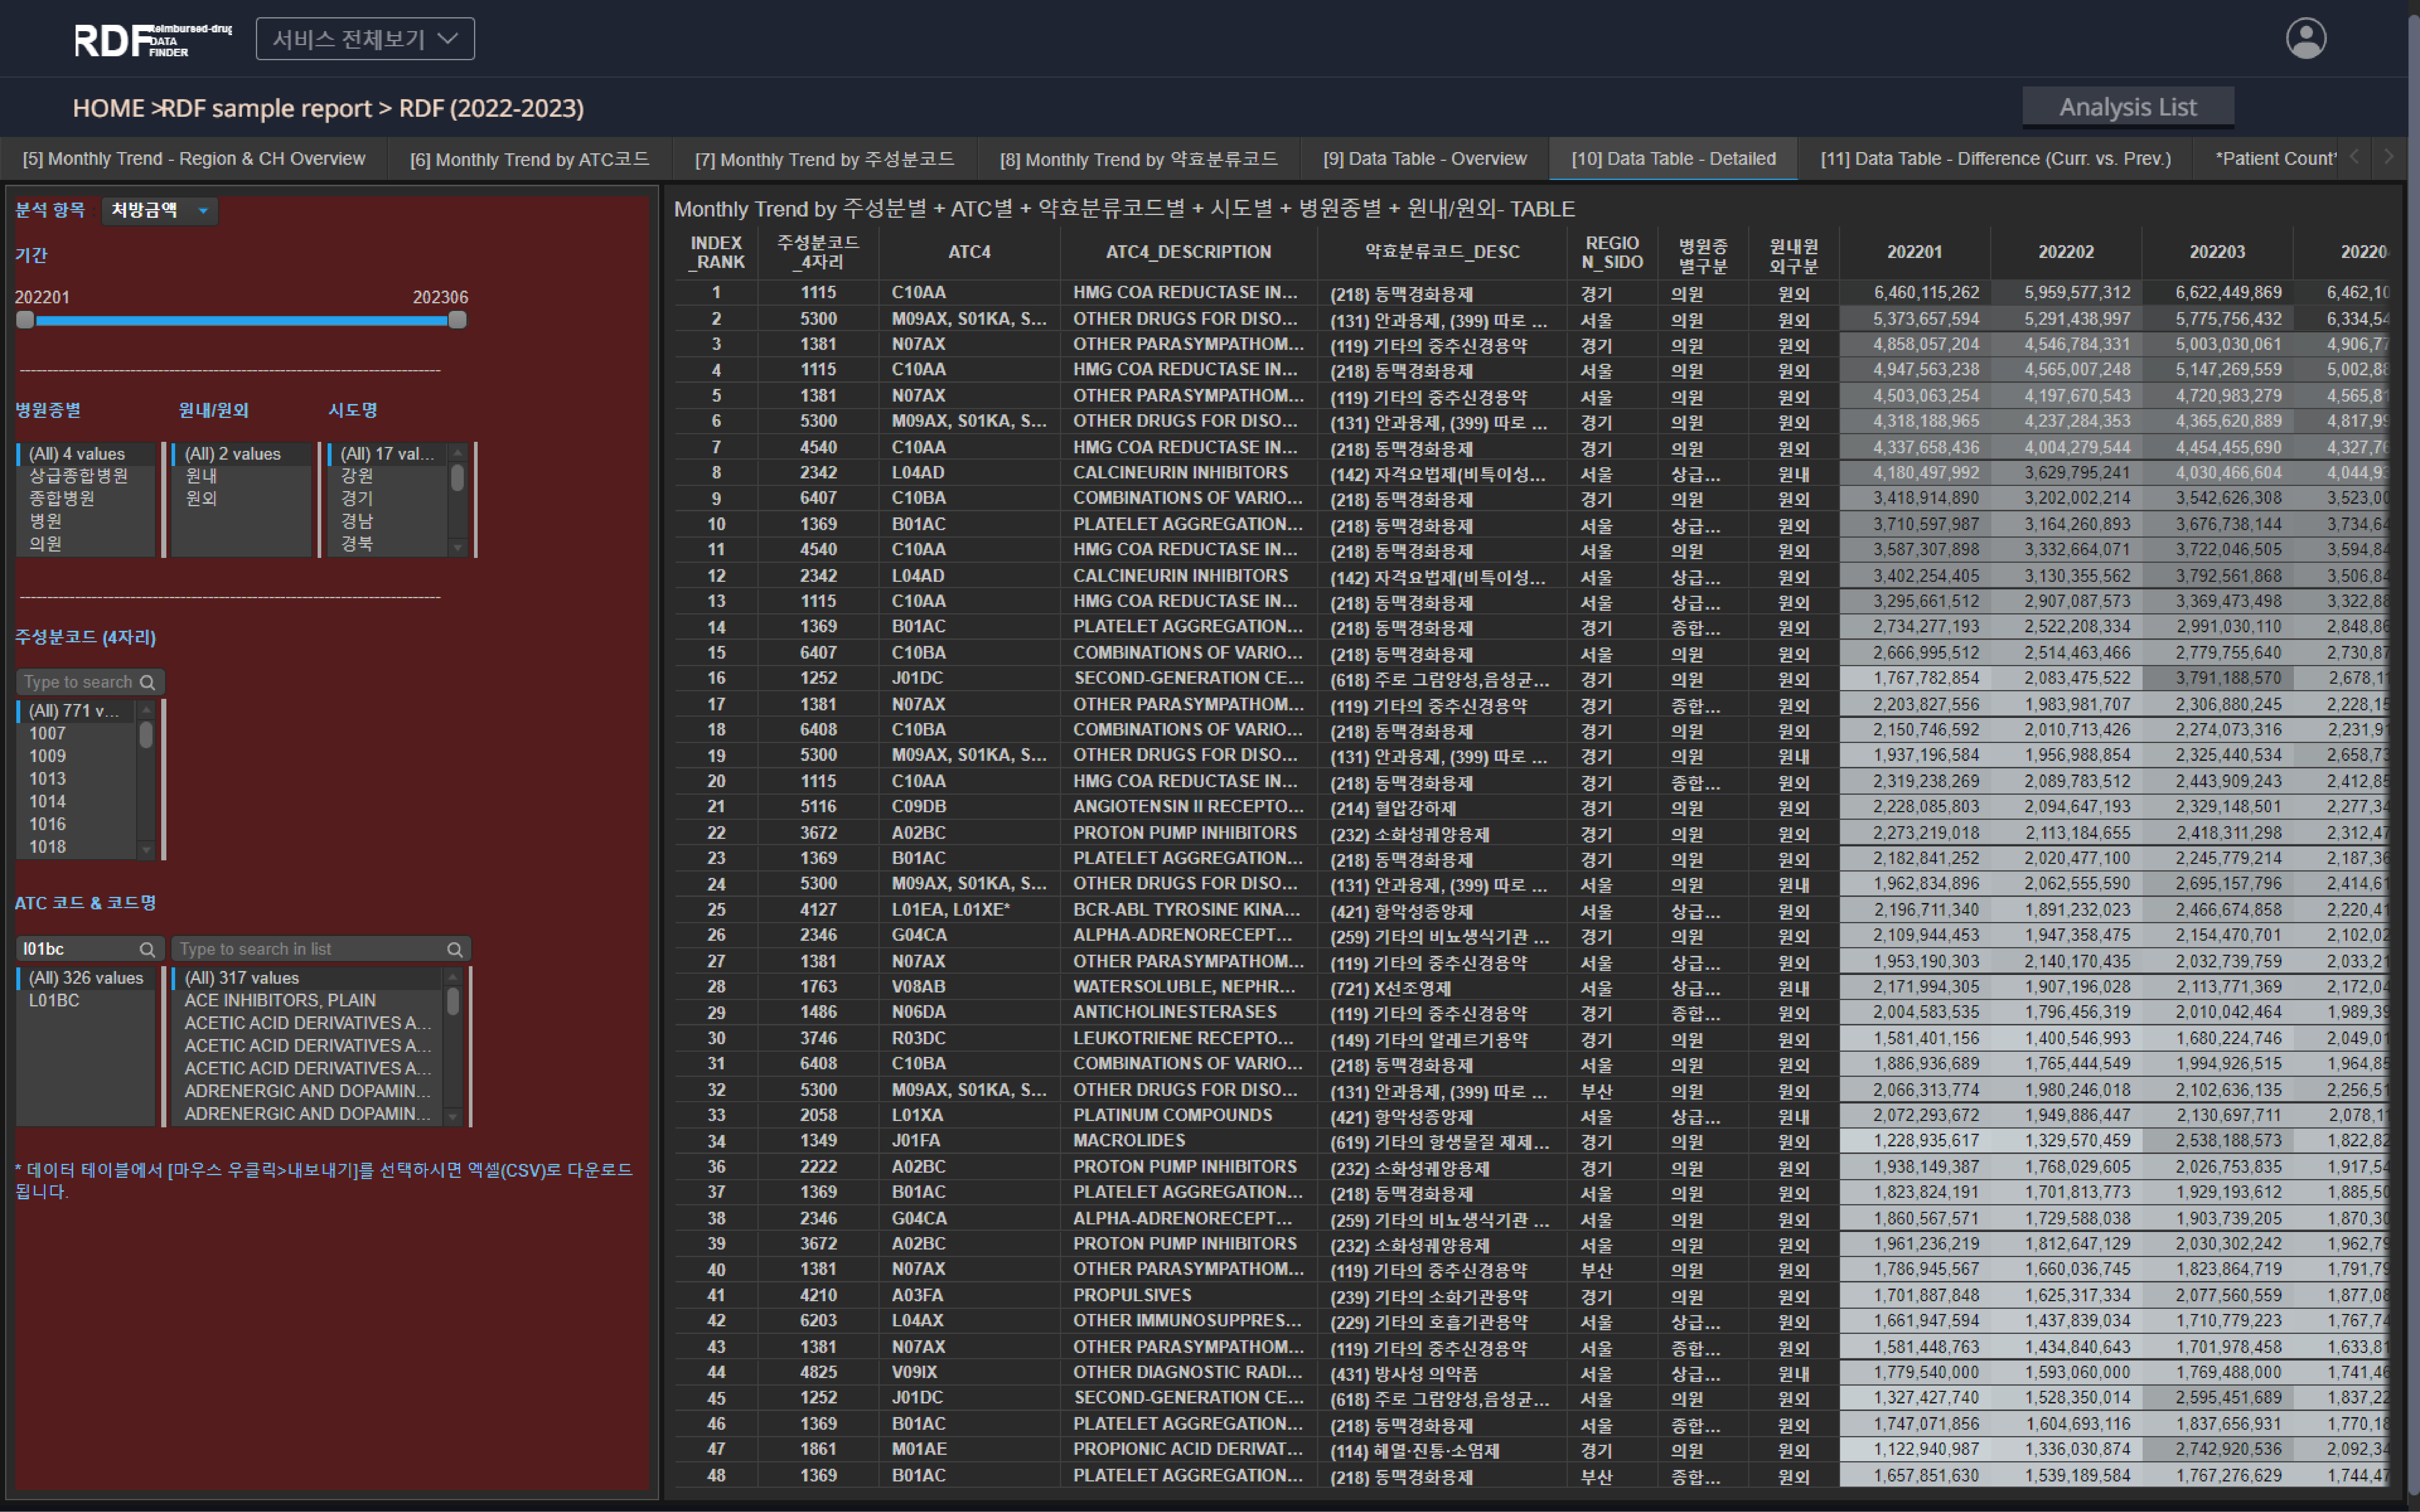2420x1512 pixels.
Task: Select (All) 17 values in 시도명
Action: coord(387,454)
